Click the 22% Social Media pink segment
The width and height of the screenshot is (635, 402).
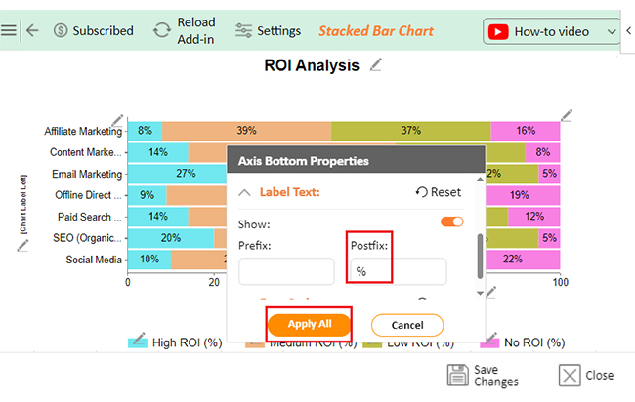pos(523,260)
